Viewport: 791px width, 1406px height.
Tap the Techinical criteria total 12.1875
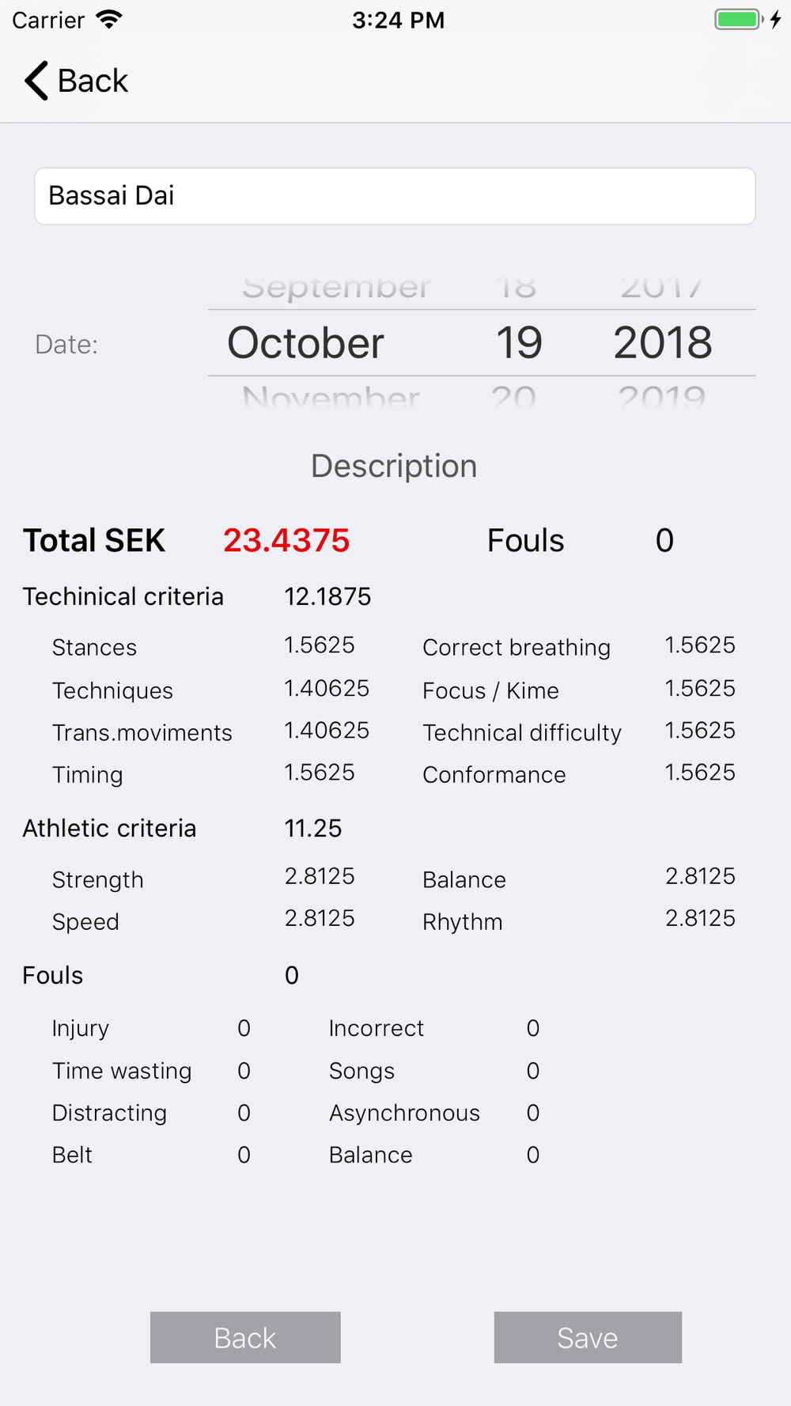click(327, 597)
